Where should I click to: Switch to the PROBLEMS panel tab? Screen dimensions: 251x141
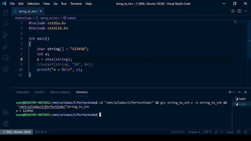[23, 92]
